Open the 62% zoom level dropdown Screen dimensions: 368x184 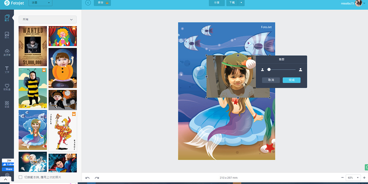tap(353, 178)
